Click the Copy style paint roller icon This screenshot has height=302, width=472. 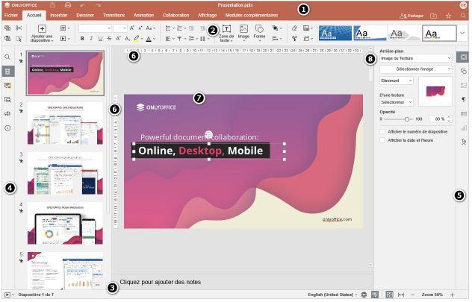[x=294, y=39]
